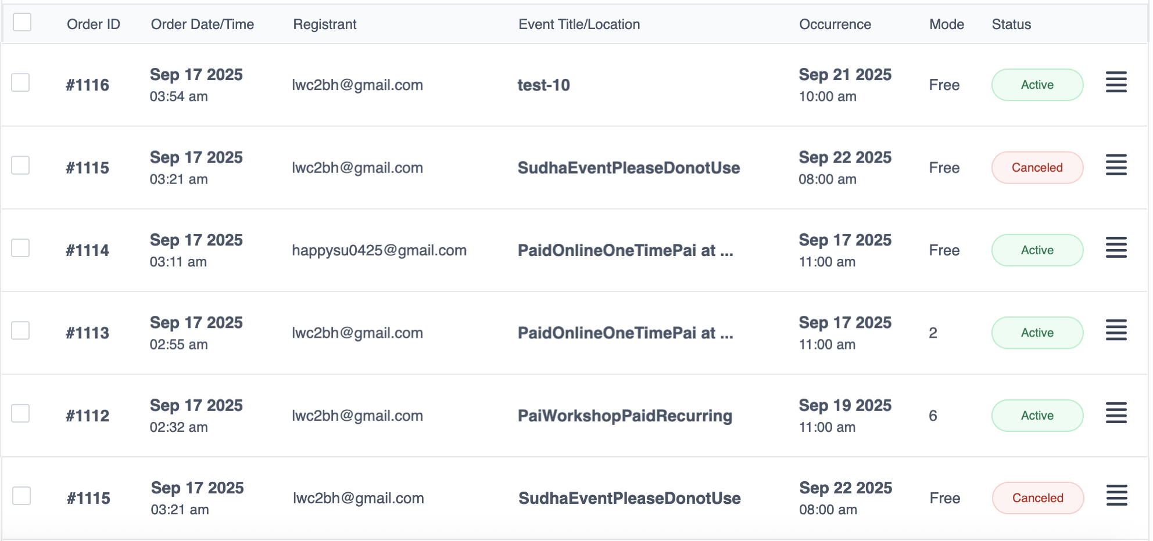The height and width of the screenshot is (541, 1153).
Task: Click the Active status badge for order #1116
Action: (1037, 85)
